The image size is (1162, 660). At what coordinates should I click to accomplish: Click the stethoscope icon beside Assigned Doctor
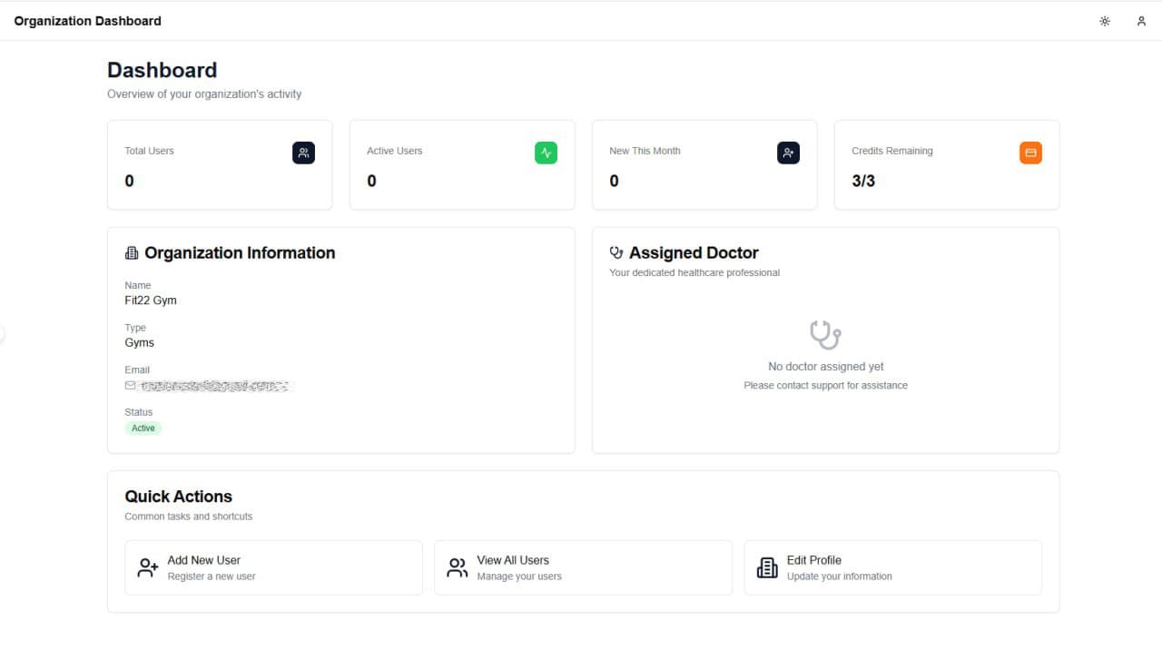(616, 252)
